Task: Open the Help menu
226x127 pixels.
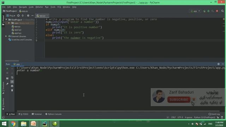Action: [74, 7]
